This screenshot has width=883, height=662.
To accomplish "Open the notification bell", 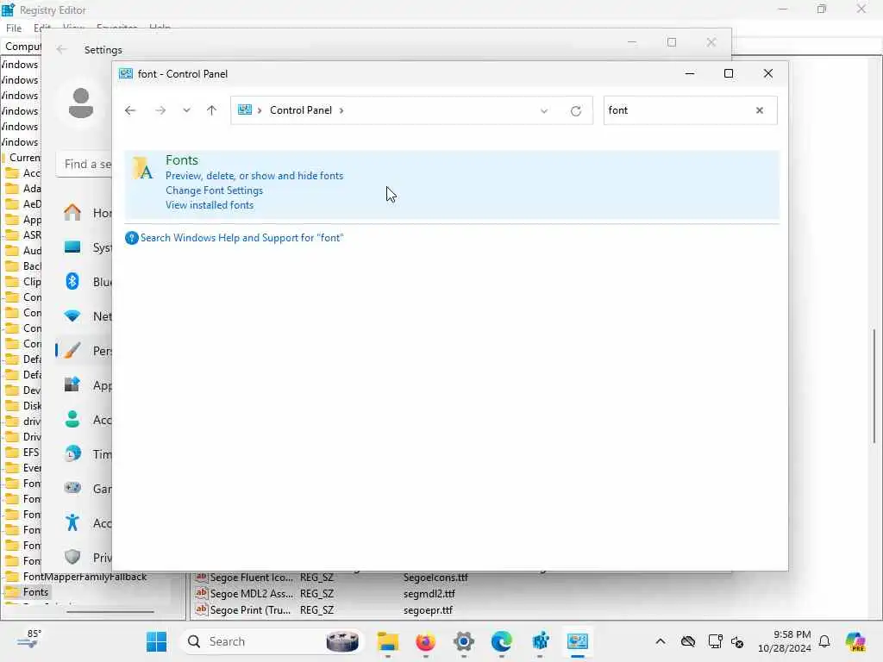I will coord(824,641).
